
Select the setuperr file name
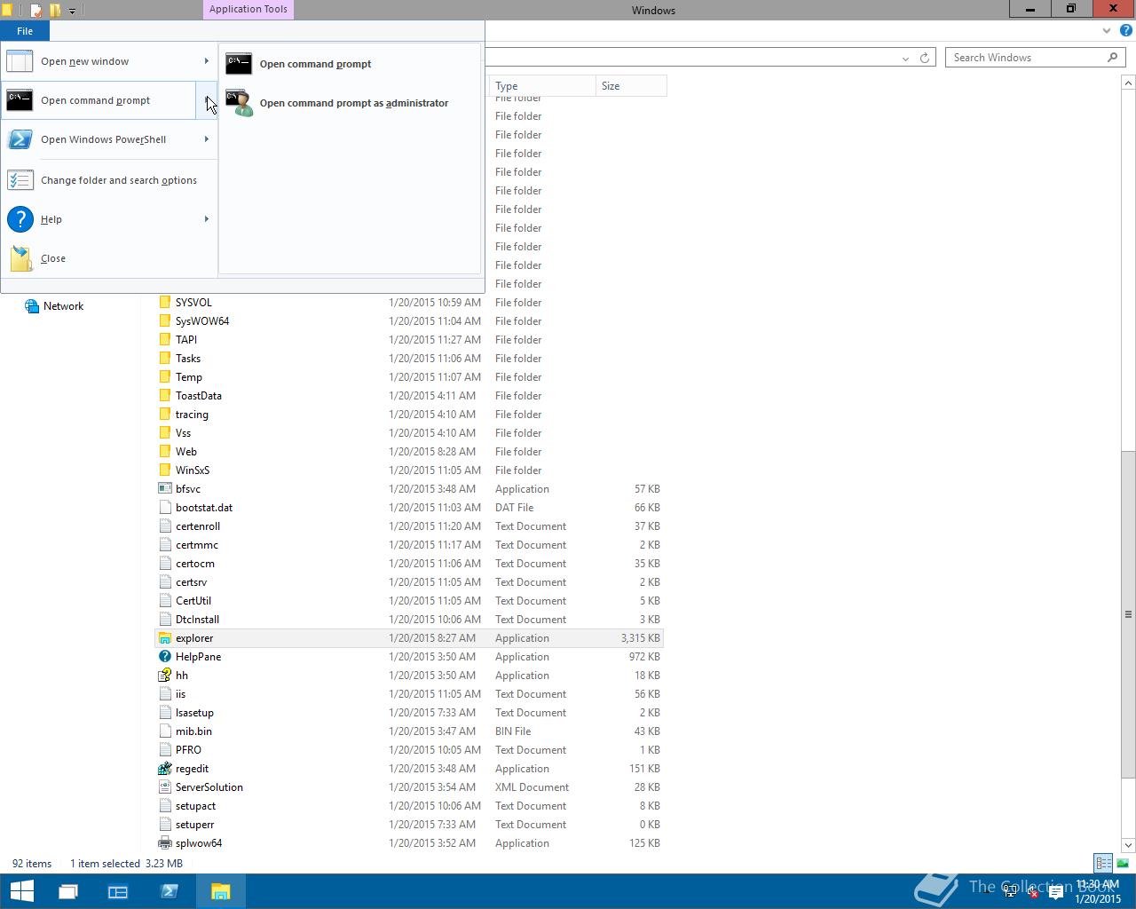(x=194, y=825)
